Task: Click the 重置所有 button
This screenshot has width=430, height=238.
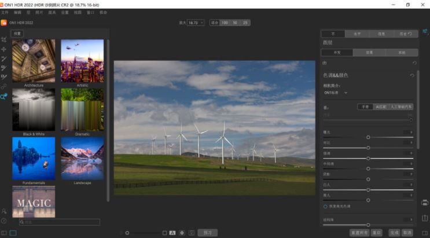Action: 358,233
